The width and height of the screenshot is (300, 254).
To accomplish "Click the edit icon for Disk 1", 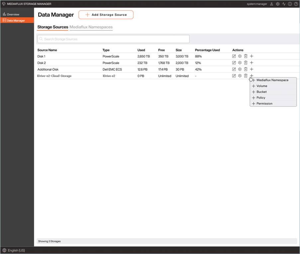I will [234, 56].
